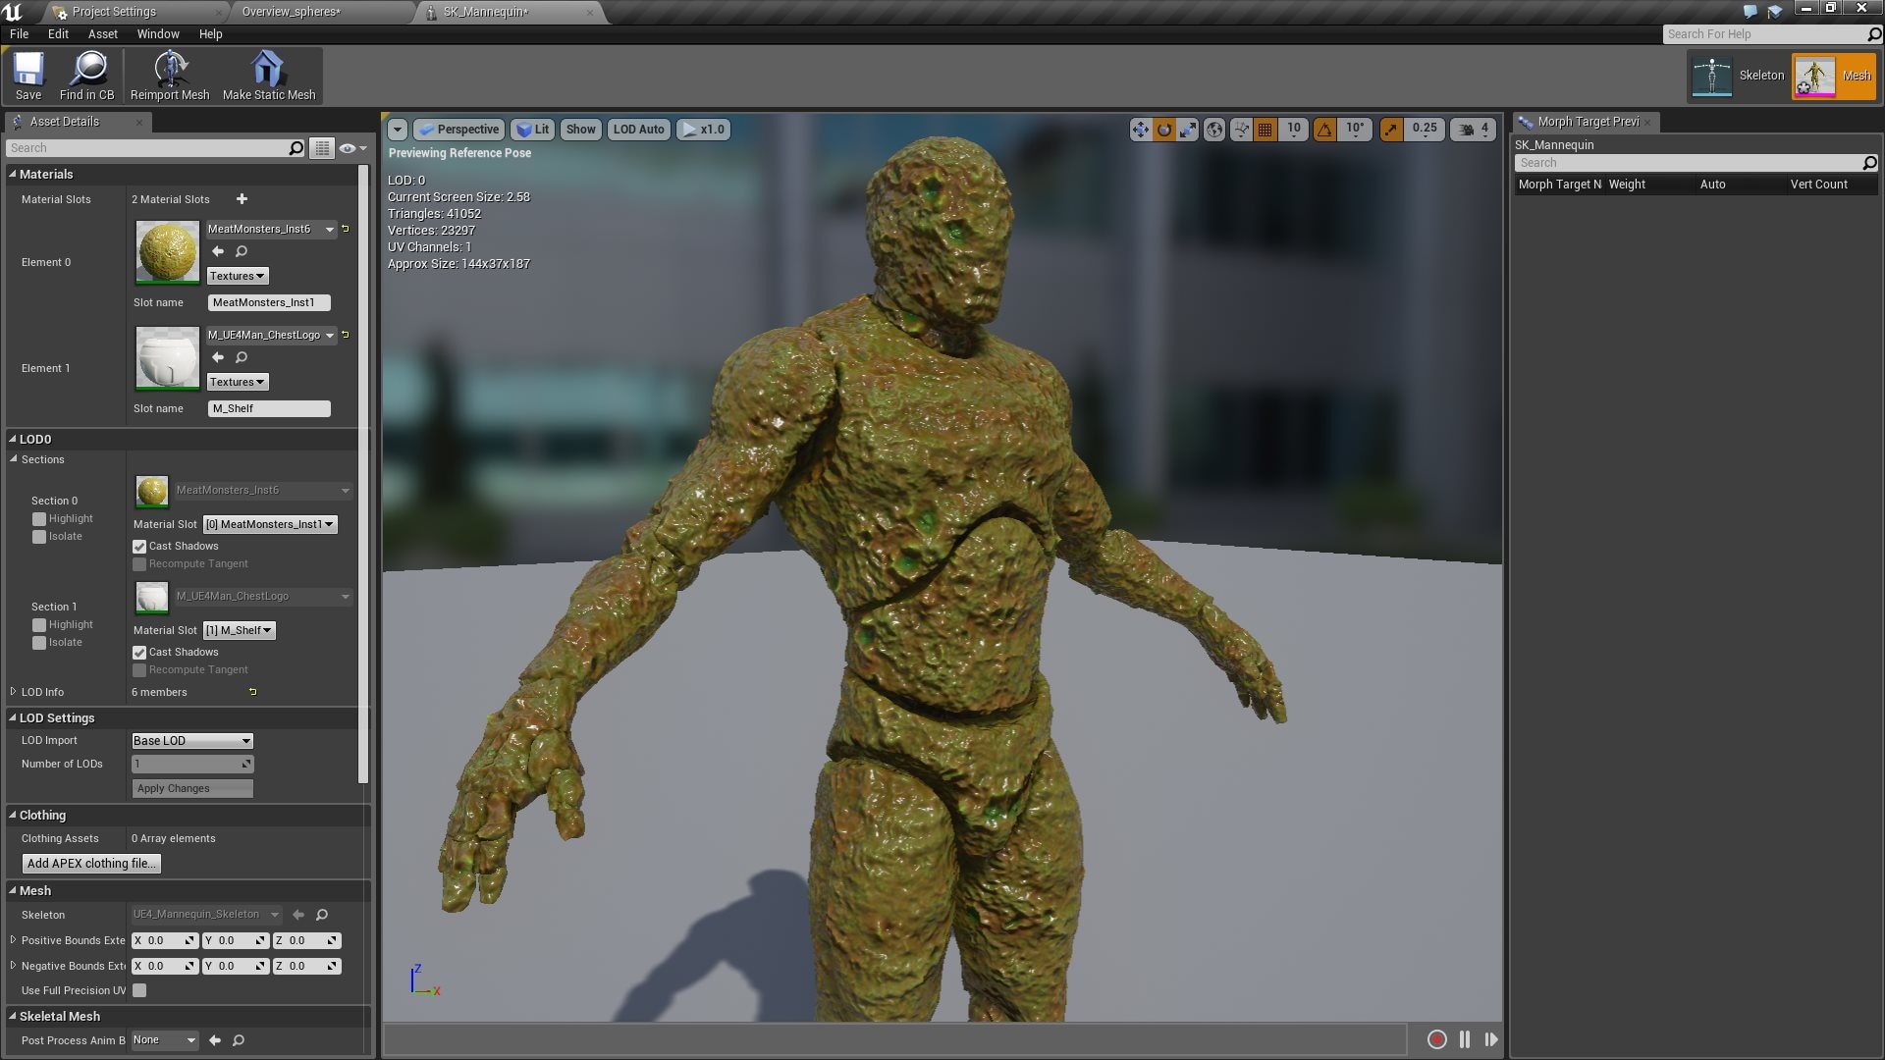Pause the animation preview playback
Image resolution: width=1885 pixels, height=1060 pixels.
point(1464,1038)
